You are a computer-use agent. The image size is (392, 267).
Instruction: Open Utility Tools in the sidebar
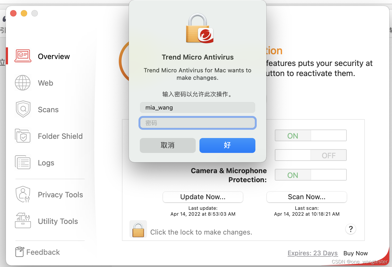tap(58, 221)
